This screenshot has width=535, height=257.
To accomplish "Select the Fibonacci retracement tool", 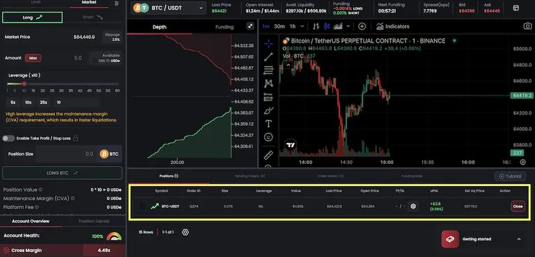I will pyautogui.click(x=268, y=70).
